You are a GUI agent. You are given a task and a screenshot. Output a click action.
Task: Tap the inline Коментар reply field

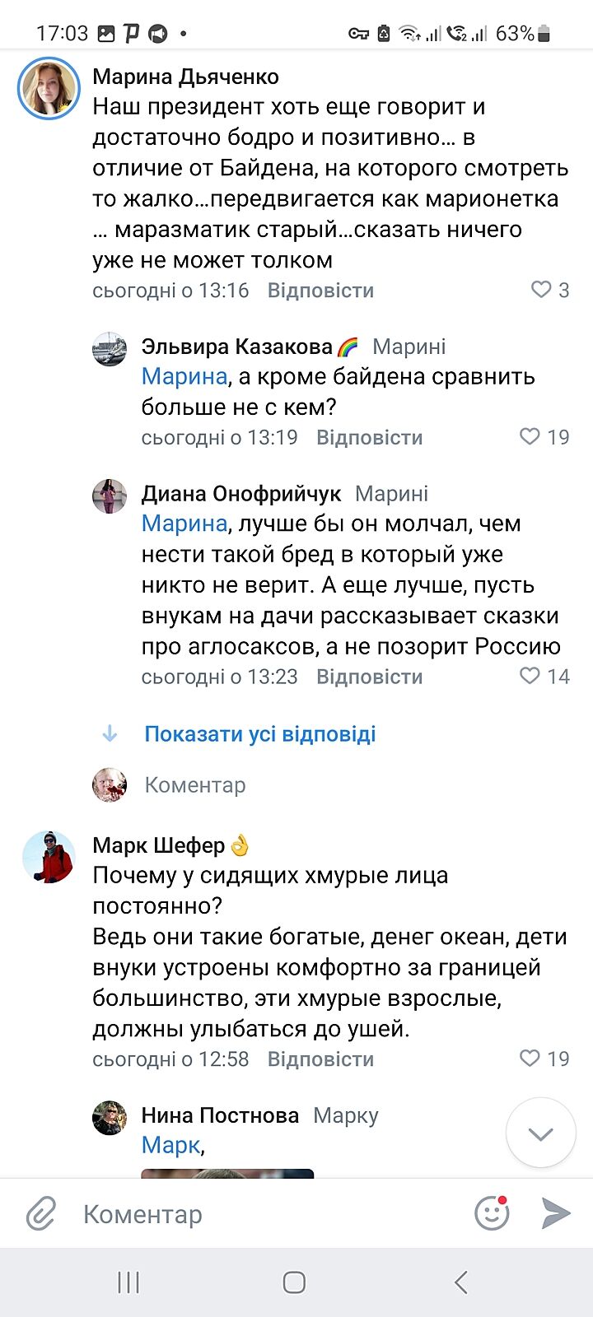pyautogui.click(x=195, y=785)
